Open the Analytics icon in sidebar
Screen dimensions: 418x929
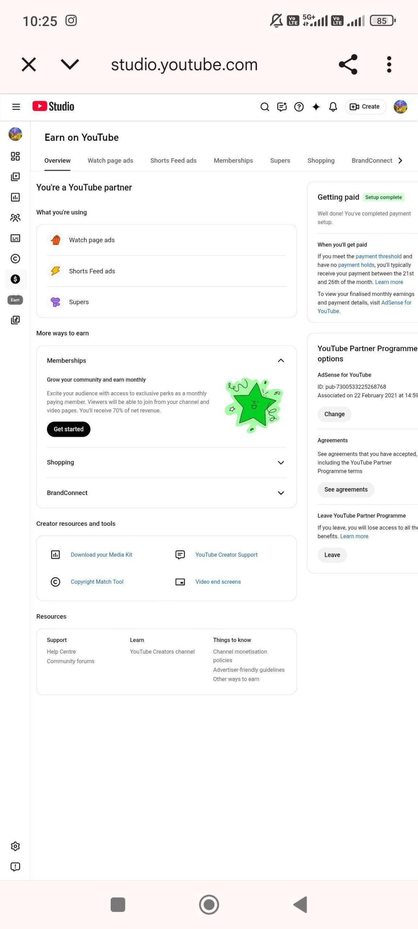coord(15,197)
